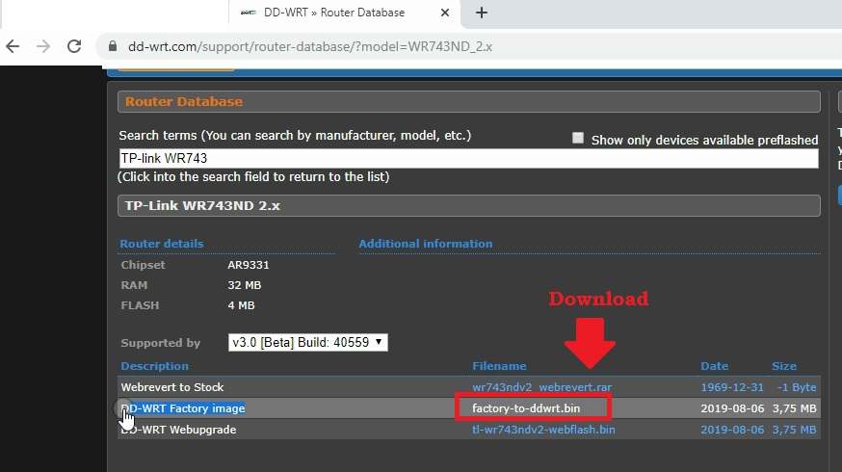842x472 pixels.
Task: Download wr743ndv2_webrevert.rar file
Action: coord(541,387)
